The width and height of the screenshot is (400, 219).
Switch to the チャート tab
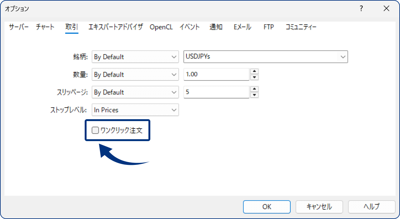tap(45, 27)
